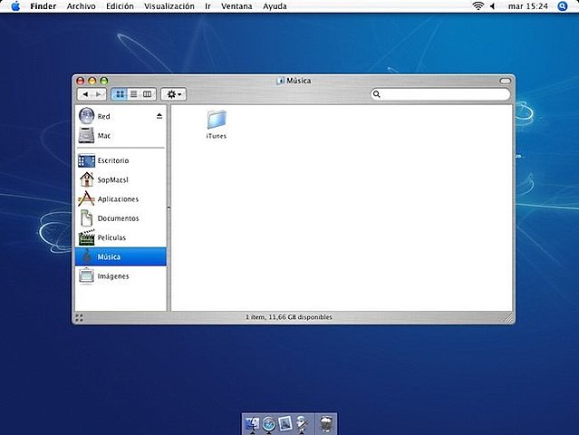This screenshot has height=435, width=579.
Task: Open the Archivo menu
Action: pos(81,6)
